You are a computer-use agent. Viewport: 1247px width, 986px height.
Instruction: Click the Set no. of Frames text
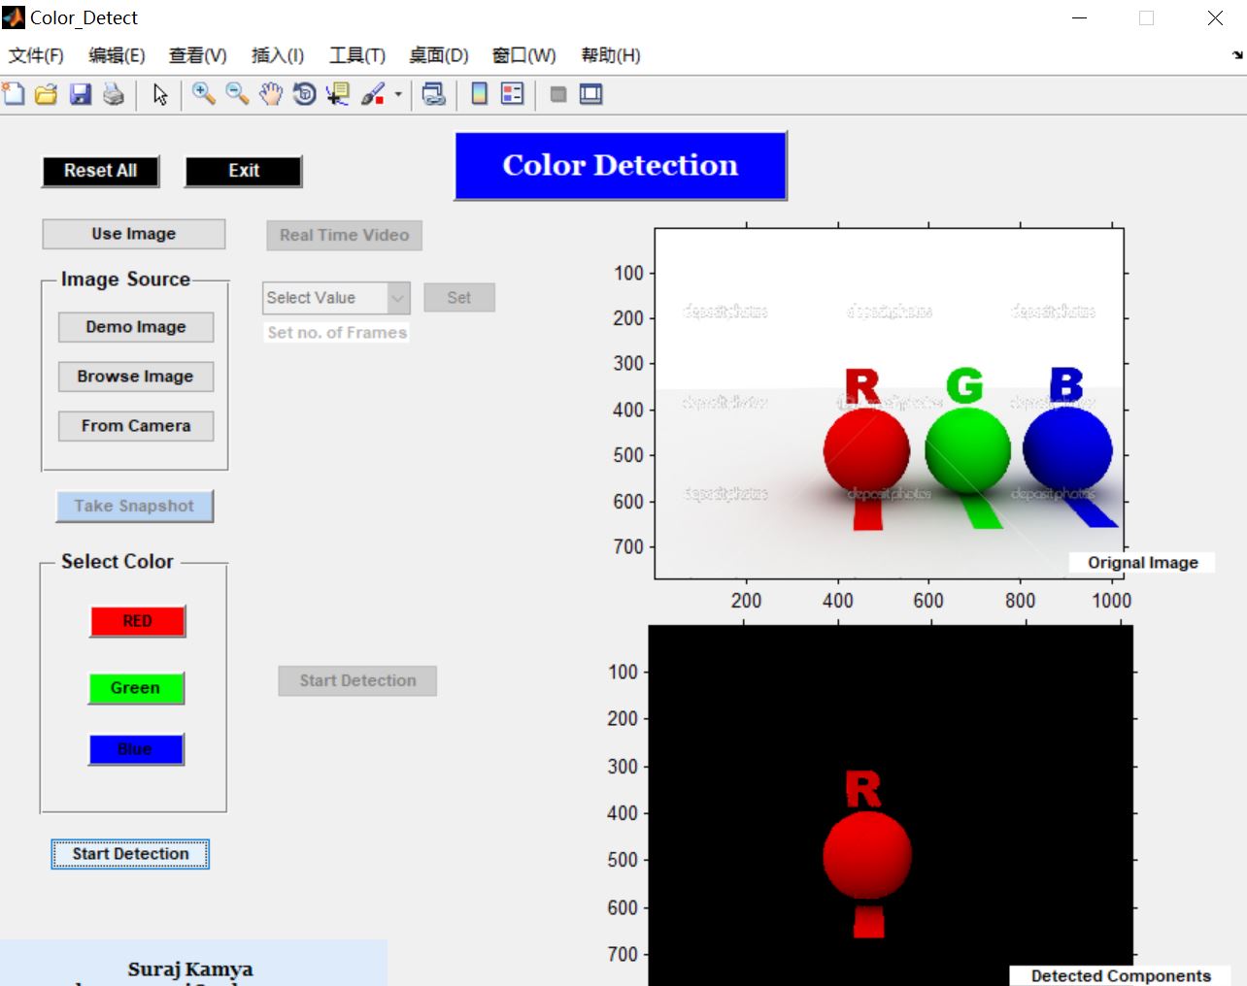click(337, 333)
